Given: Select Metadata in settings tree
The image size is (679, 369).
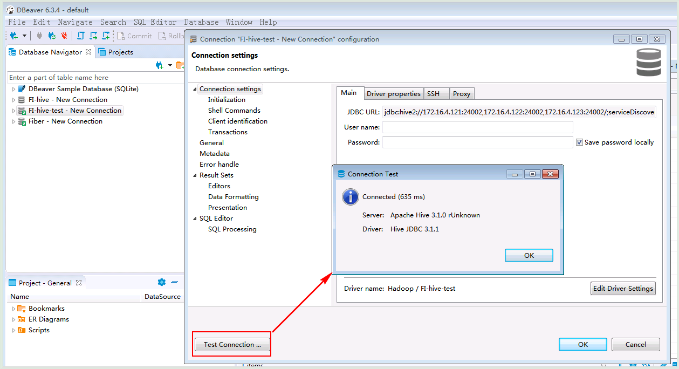Looking at the screenshot, I should [215, 154].
